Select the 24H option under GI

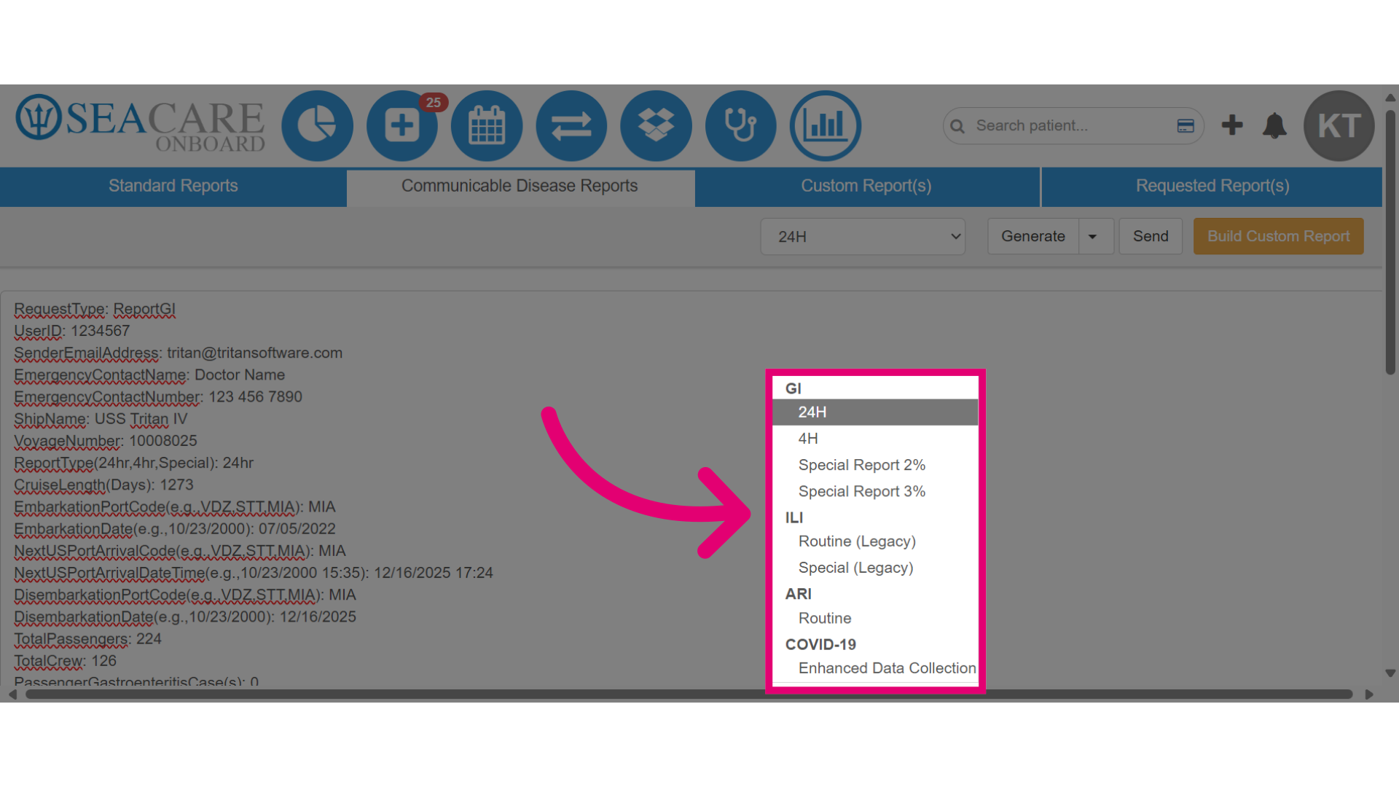[x=875, y=412]
